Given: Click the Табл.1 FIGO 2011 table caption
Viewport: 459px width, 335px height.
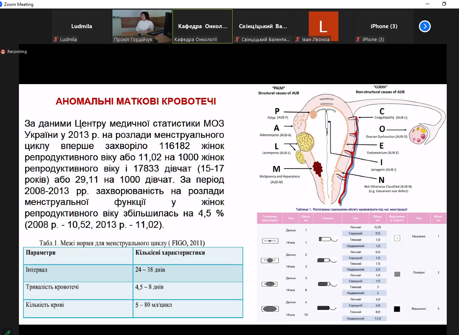Looking at the screenshot, I should 122,243.
